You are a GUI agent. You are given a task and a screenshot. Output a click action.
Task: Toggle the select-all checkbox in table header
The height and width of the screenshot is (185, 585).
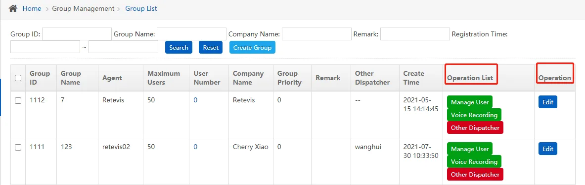(x=18, y=78)
